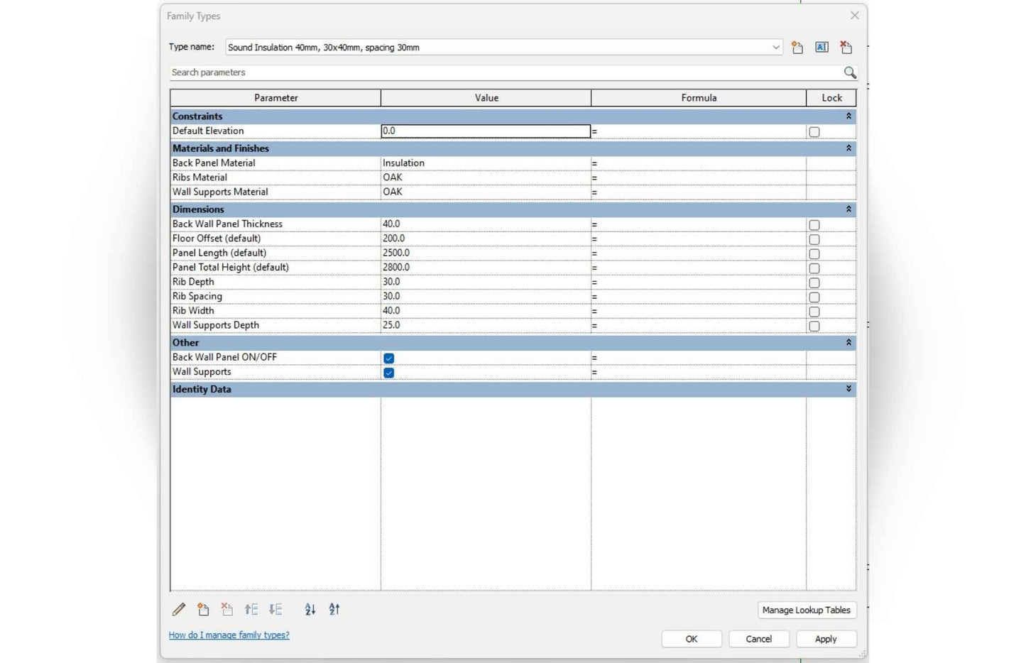Open the Type name dropdown list
This screenshot has height=663, width=1026.
tap(775, 48)
